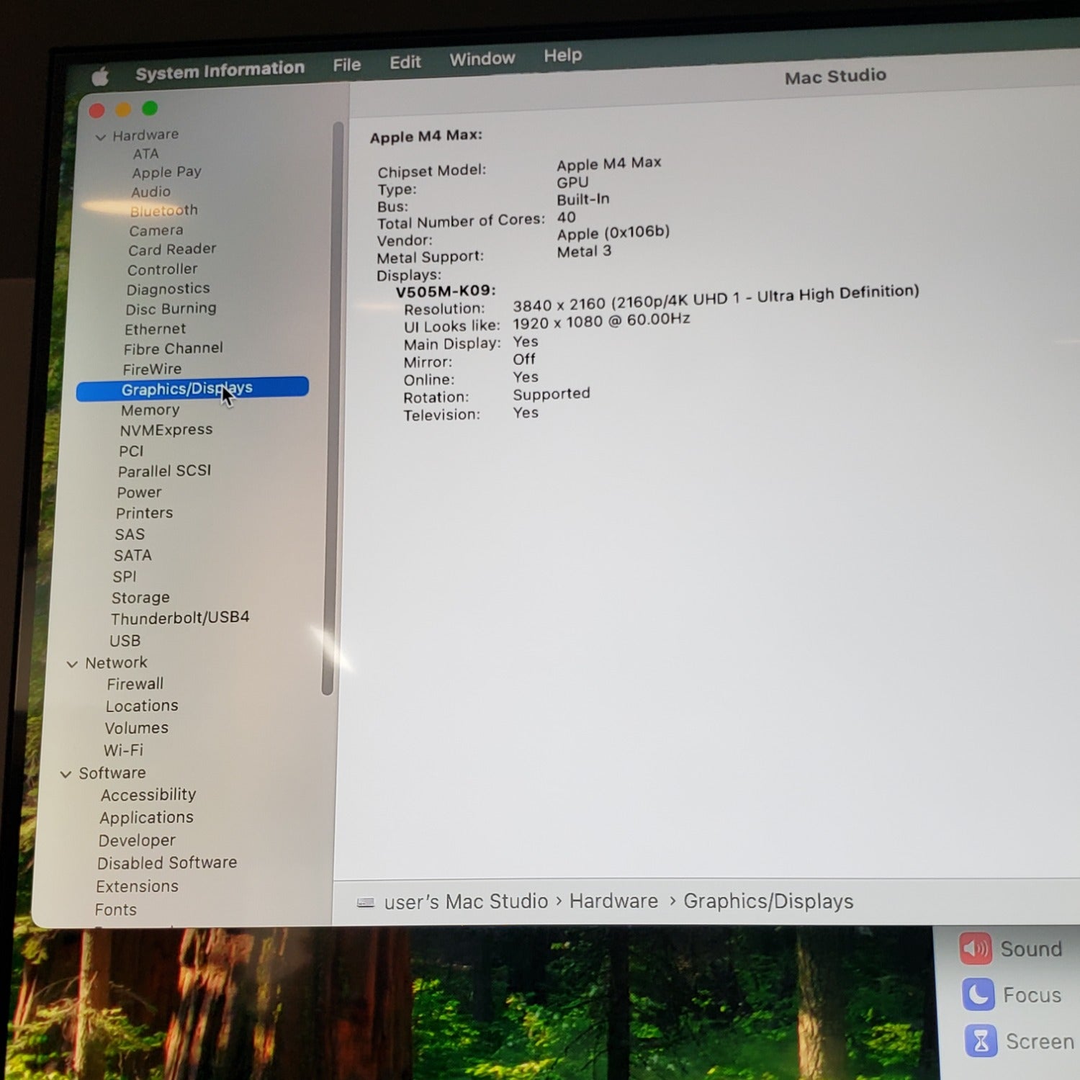Select Audio in the sidebar
The image size is (1080, 1080).
(150, 192)
